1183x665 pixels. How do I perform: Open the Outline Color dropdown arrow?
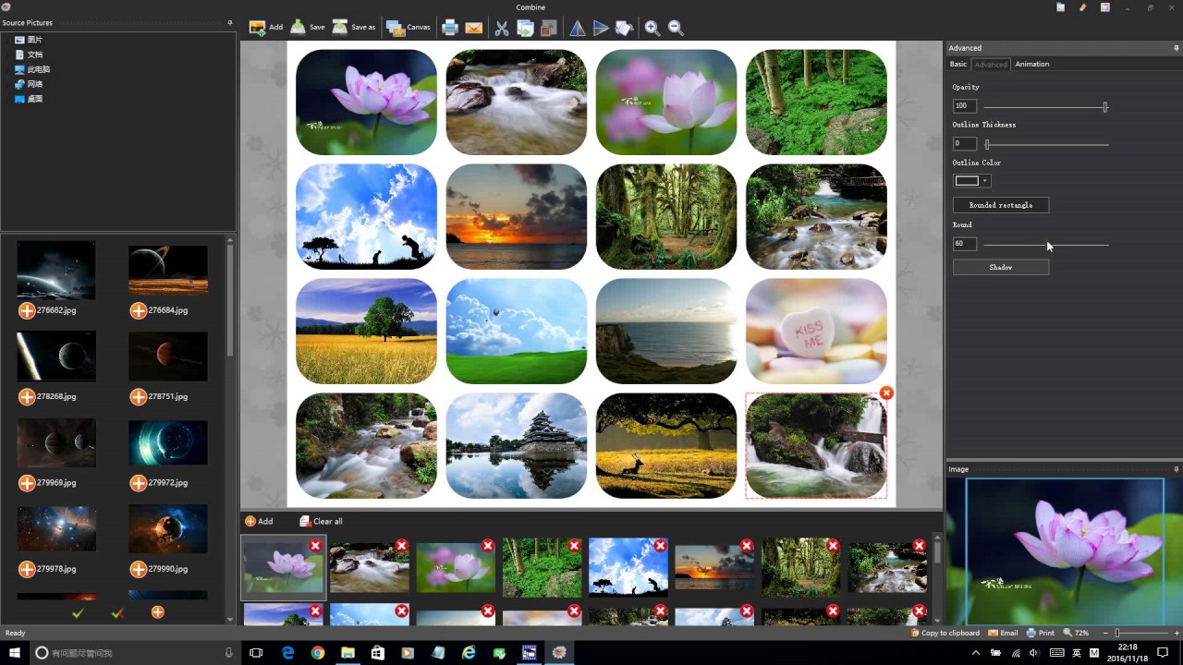point(985,181)
